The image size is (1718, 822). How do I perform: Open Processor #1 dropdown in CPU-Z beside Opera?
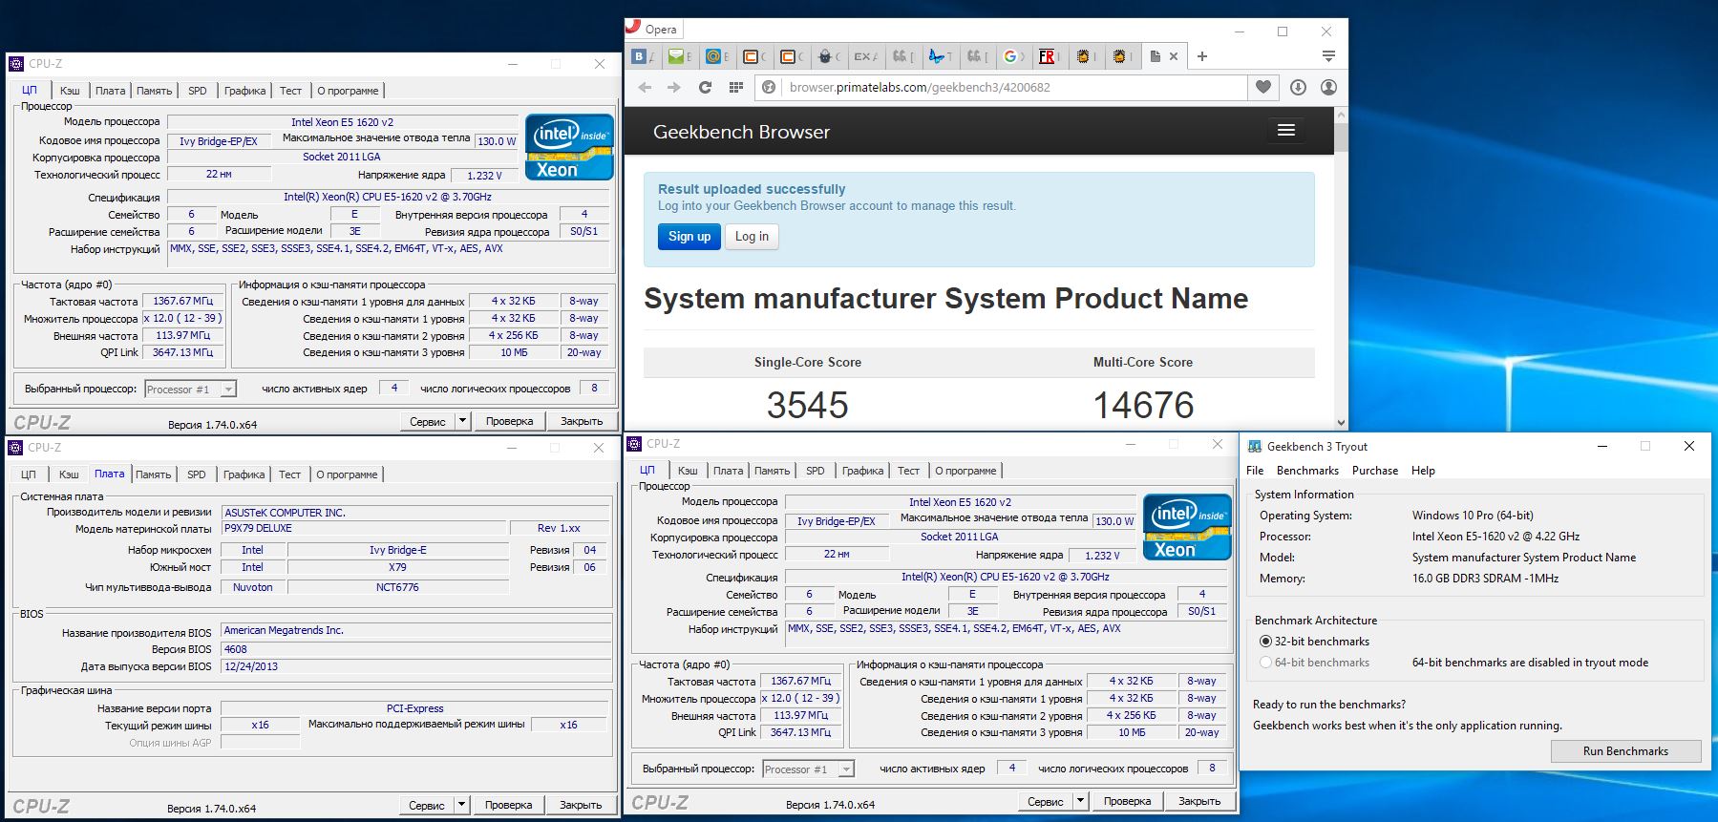click(x=228, y=389)
